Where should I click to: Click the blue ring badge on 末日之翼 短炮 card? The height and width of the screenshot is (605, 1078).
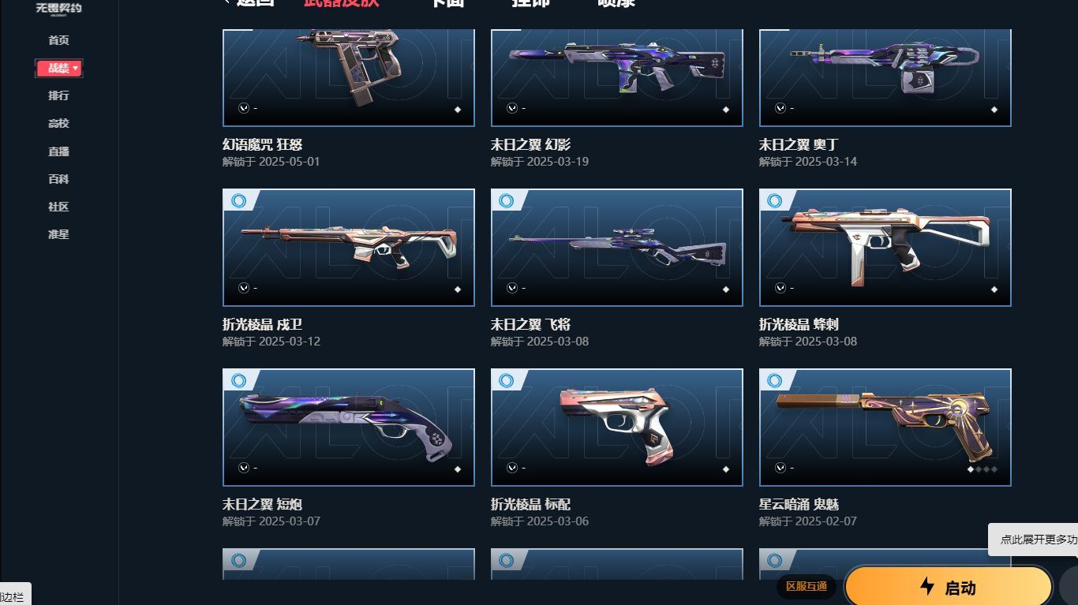click(x=238, y=381)
